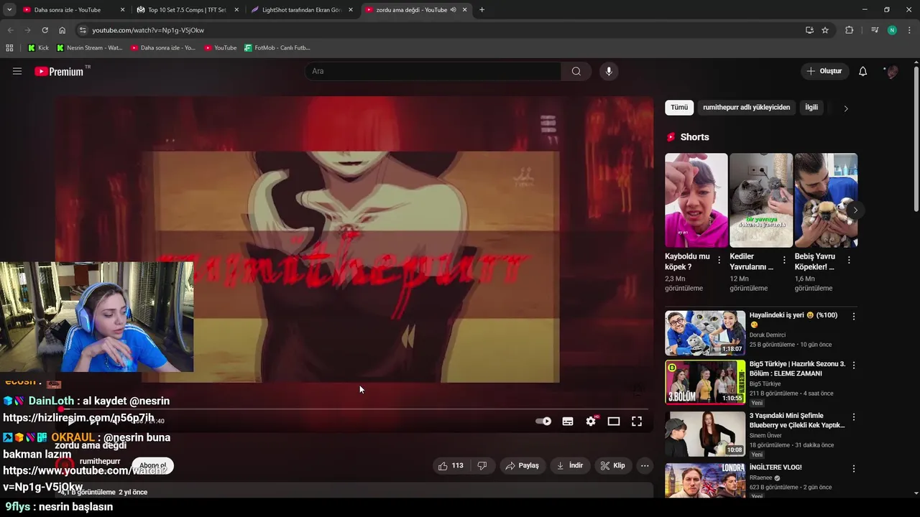The image size is (920, 517).
Task: Open the Kediler Yavrularını short
Action: click(761, 200)
